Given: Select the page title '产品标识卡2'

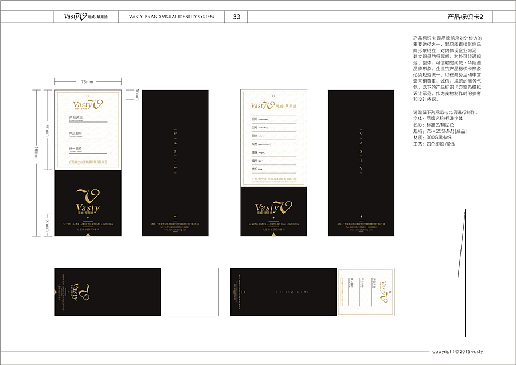Looking at the screenshot, I should click(x=464, y=17).
